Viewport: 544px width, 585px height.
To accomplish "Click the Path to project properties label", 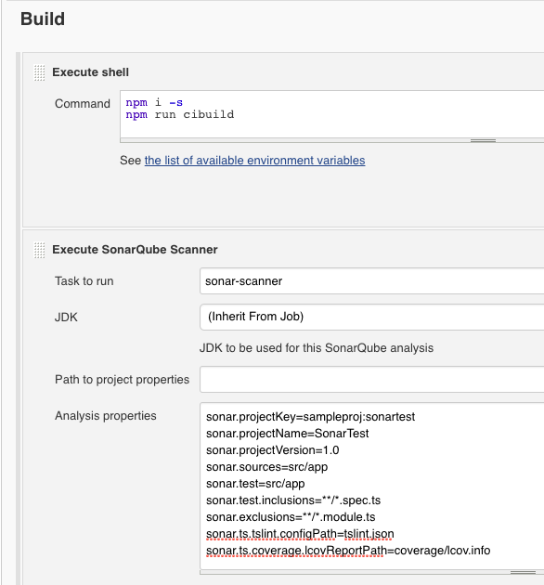I will (x=122, y=380).
